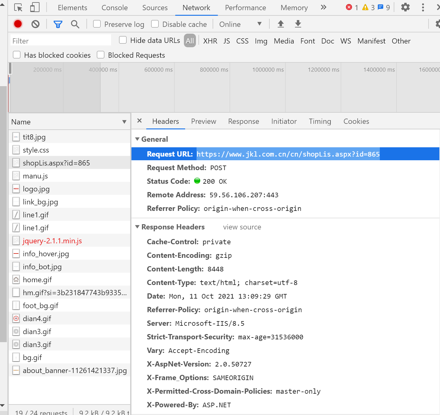Click the yellow warning count icon
The height and width of the screenshot is (415, 440).
[x=365, y=7]
